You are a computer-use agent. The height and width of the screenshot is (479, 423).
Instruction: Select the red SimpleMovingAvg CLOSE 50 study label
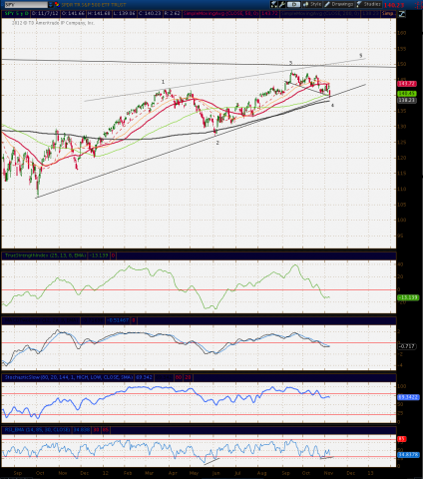point(220,14)
